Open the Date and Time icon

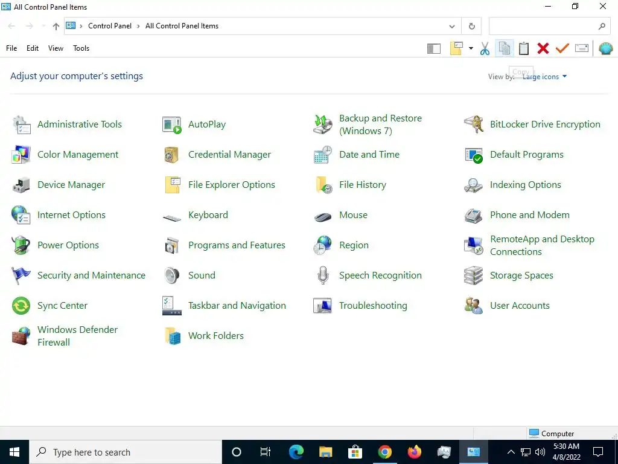click(323, 155)
